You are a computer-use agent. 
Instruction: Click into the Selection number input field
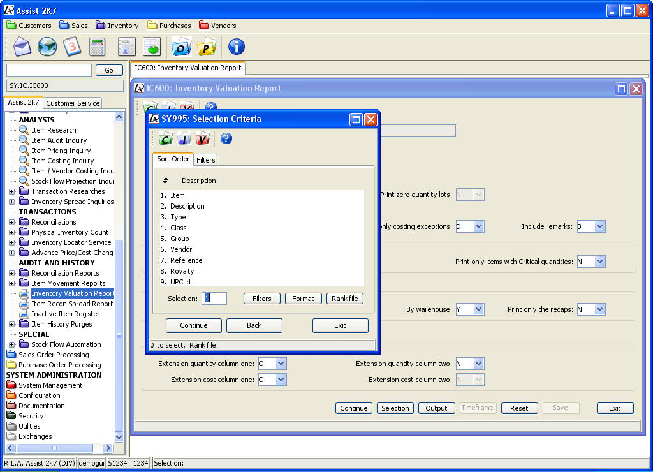point(214,299)
